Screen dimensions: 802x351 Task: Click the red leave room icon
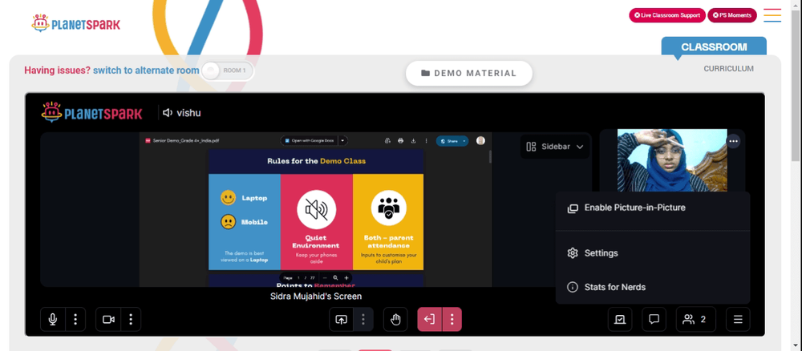pos(430,319)
